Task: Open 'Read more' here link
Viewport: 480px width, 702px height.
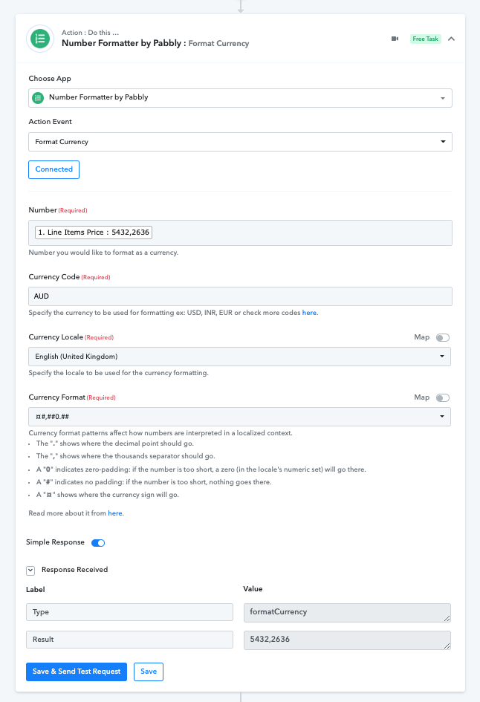Action: pos(115,513)
